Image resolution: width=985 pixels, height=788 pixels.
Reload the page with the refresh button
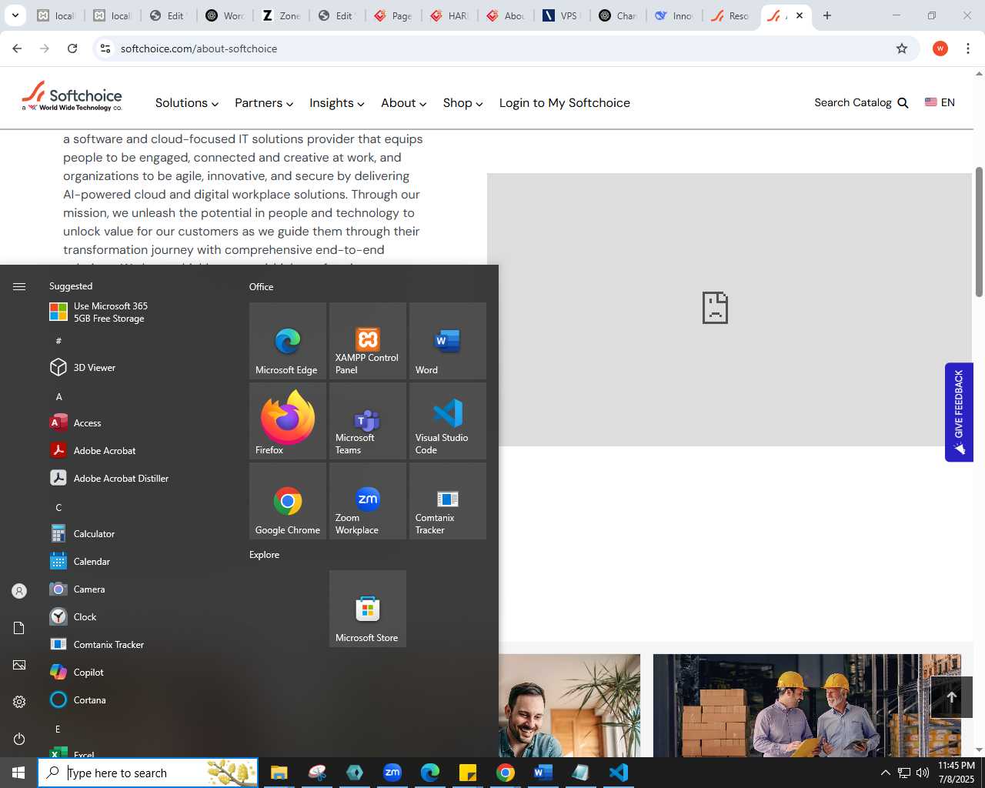click(x=72, y=48)
